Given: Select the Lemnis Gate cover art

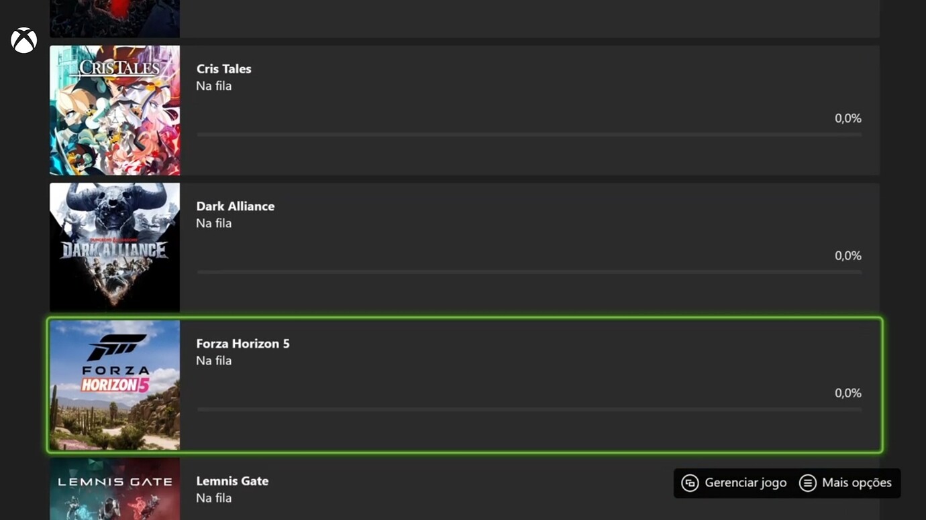Looking at the screenshot, I should pyautogui.click(x=115, y=489).
